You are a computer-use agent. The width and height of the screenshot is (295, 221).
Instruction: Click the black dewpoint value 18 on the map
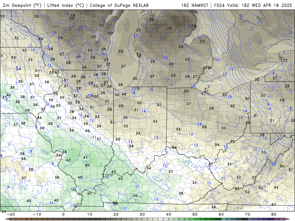tap(194, 26)
